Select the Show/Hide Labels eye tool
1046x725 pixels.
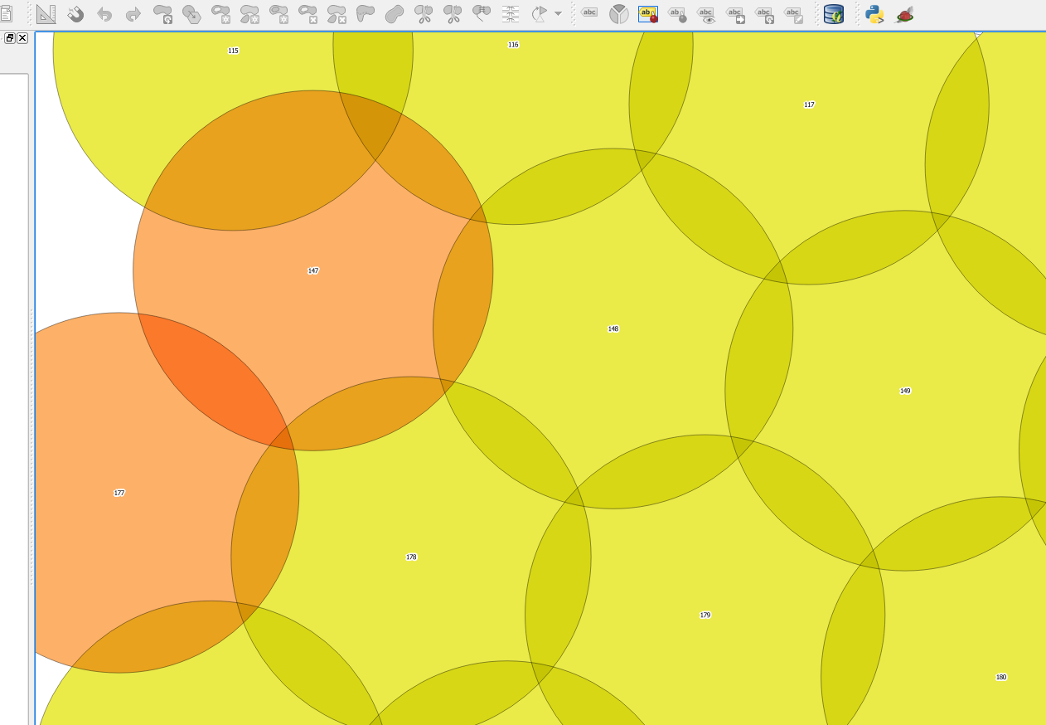pyautogui.click(x=706, y=13)
